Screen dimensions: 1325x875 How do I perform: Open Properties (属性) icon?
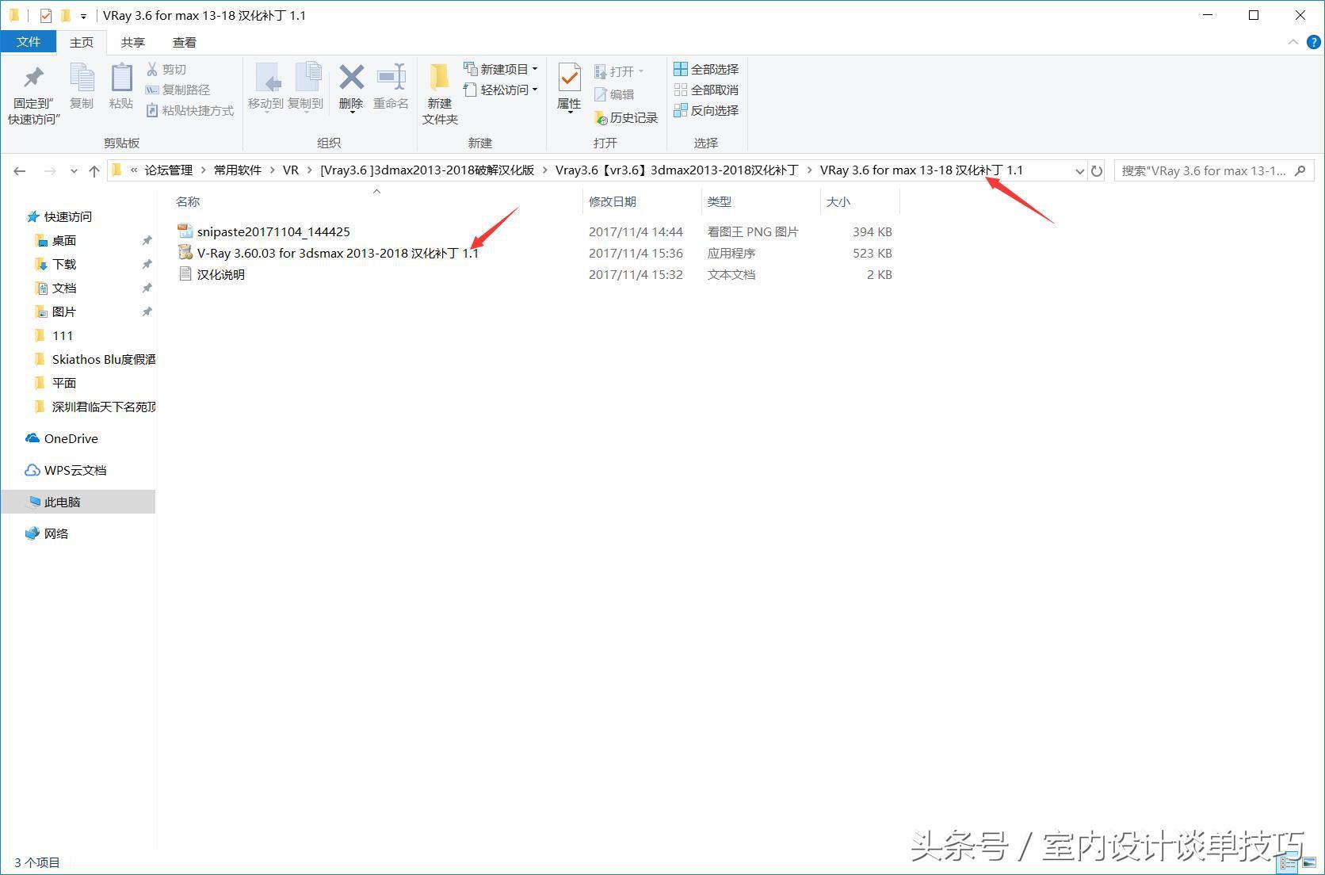(569, 78)
